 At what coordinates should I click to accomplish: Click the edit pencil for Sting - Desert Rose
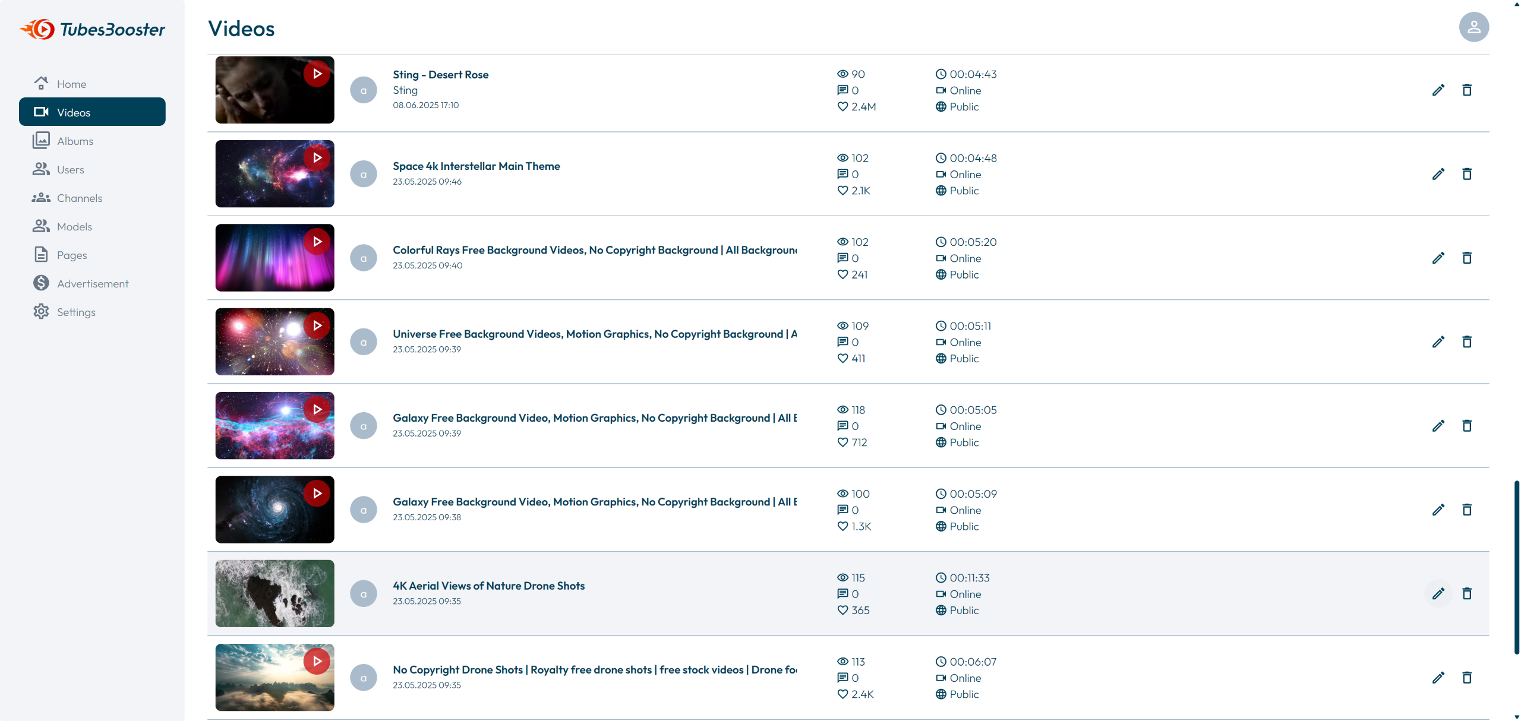click(x=1438, y=90)
